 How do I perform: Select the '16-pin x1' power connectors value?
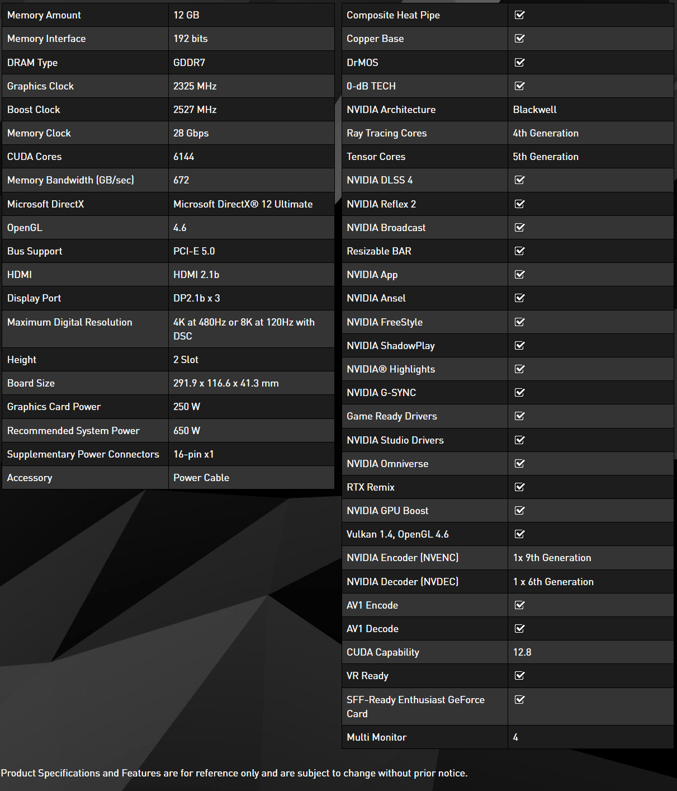click(193, 454)
